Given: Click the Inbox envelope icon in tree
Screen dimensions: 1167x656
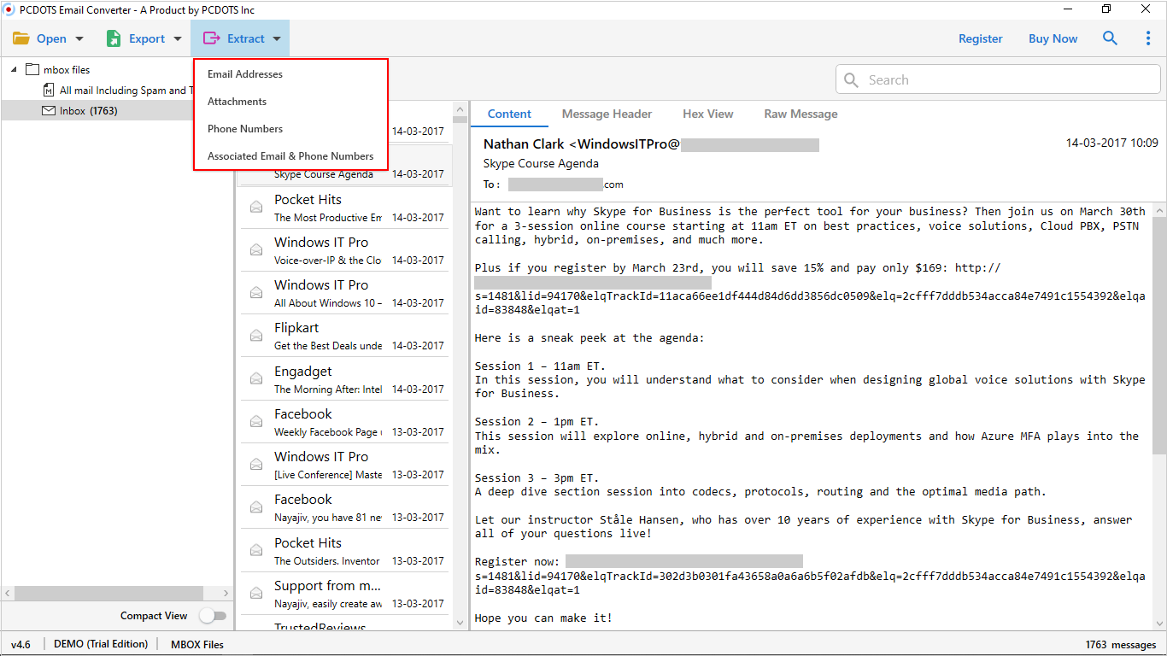Looking at the screenshot, I should coord(49,111).
